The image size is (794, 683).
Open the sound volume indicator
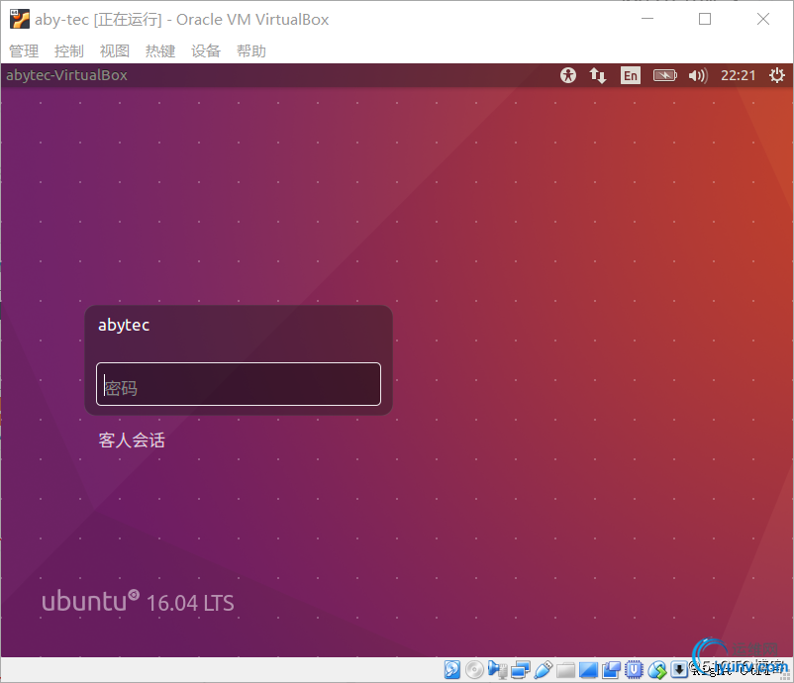(698, 75)
